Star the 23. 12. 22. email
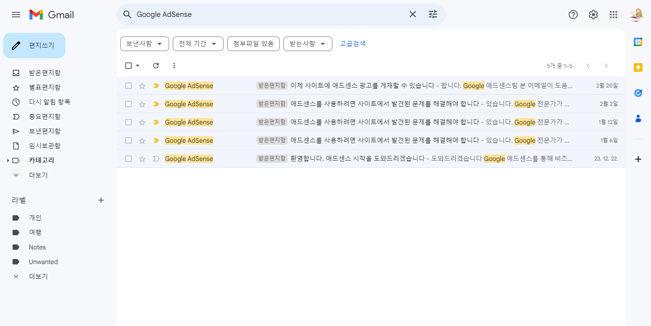 click(142, 159)
